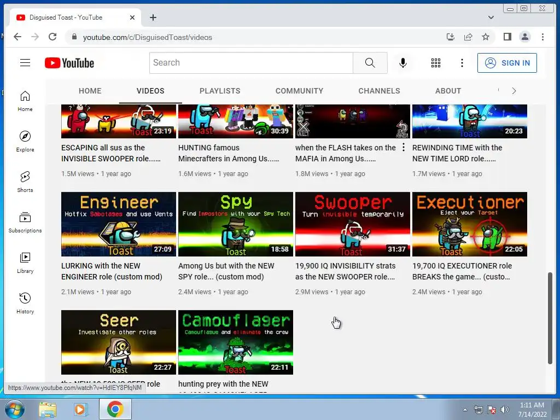Open 'when the FLASH takes on the MAFIA' title

pos(346,153)
